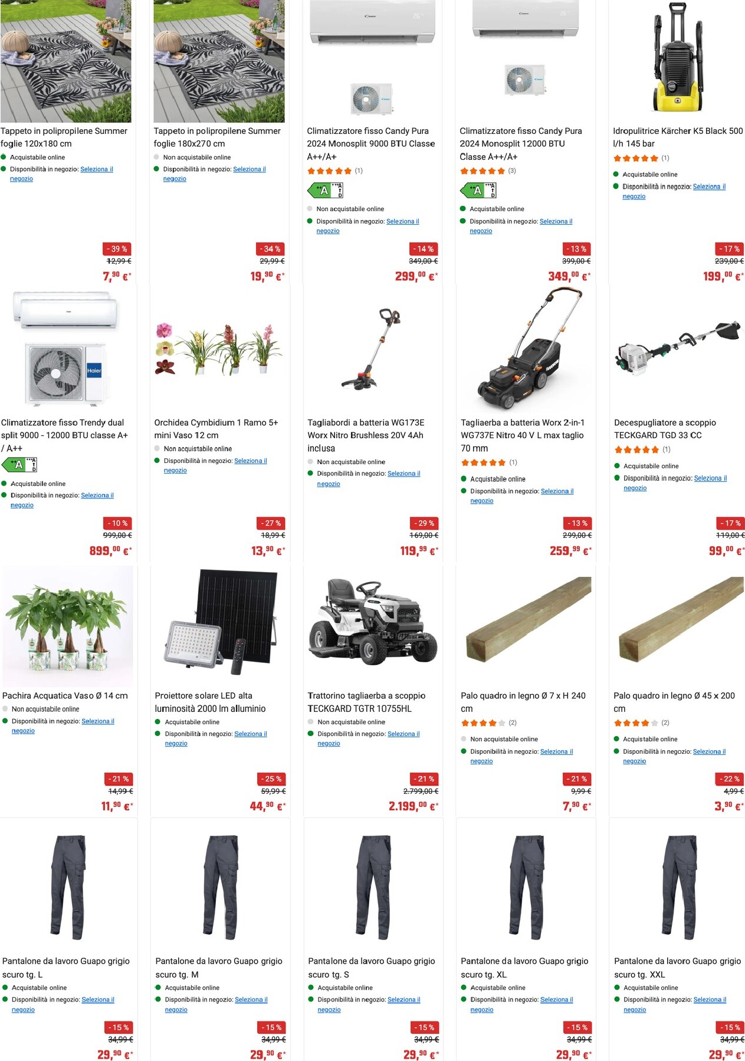Open Palo quadro in legno 45 x 200 title
Viewport: 745px width, 1061px height.
[674, 702]
